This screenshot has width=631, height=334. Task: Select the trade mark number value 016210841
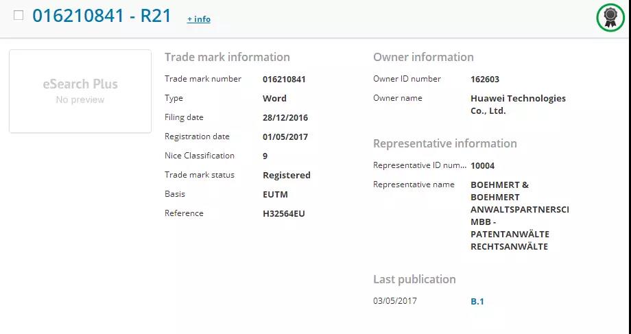tap(284, 80)
